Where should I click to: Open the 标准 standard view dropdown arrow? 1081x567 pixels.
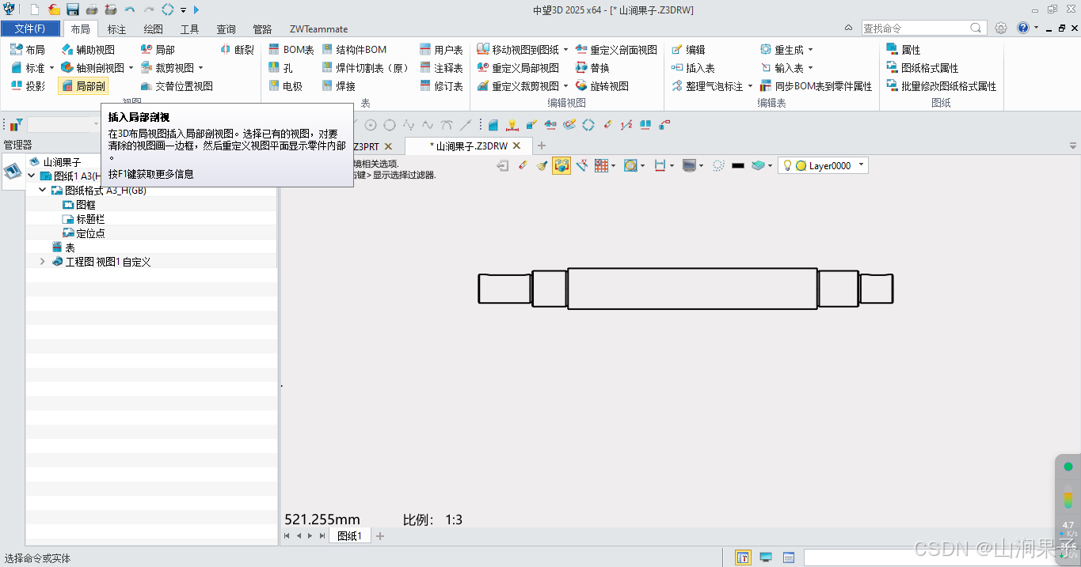[x=51, y=68]
